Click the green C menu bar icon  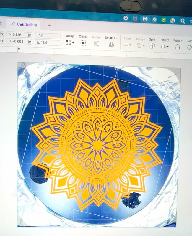(x=163, y=20)
